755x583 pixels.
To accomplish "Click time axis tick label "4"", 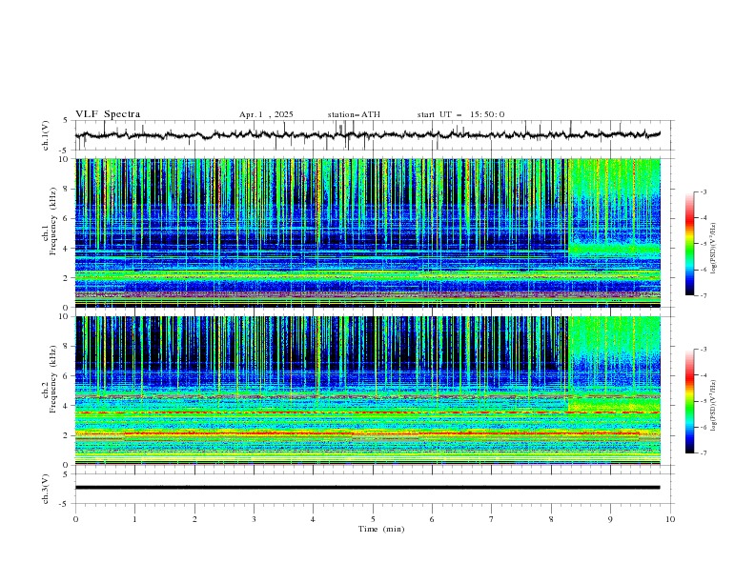I will tap(313, 519).
